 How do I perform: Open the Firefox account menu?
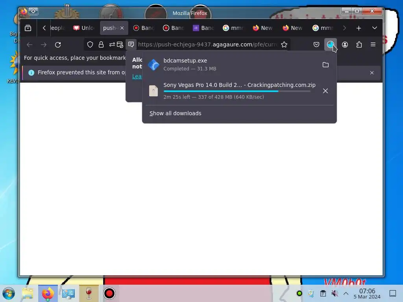(345, 45)
